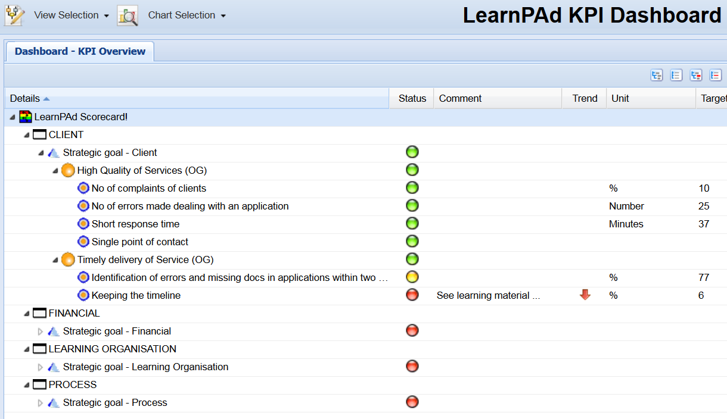Click the red status light for Strategic goal - Financial
The image size is (727, 419).
[x=412, y=330]
